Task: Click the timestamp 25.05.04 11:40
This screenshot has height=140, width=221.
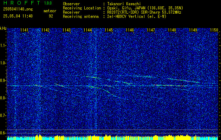Action: (x=18, y=16)
